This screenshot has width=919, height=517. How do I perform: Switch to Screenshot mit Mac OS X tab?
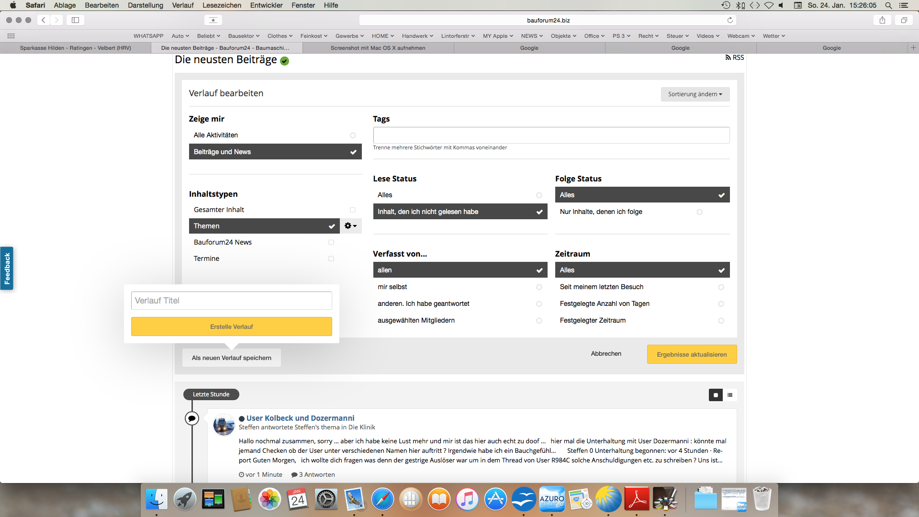pos(378,48)
